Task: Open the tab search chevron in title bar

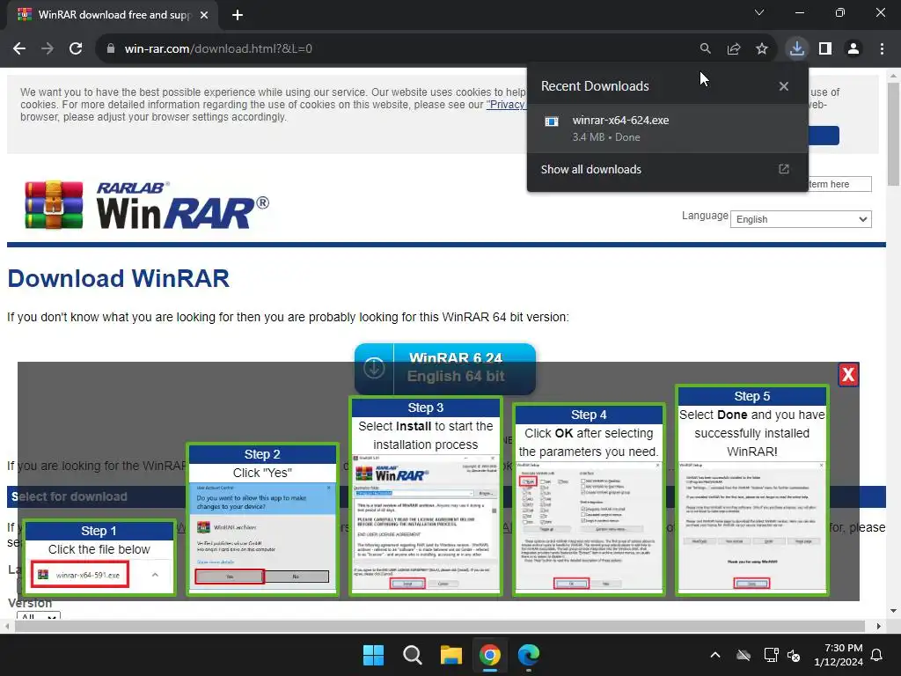Action: click(759, 12)
